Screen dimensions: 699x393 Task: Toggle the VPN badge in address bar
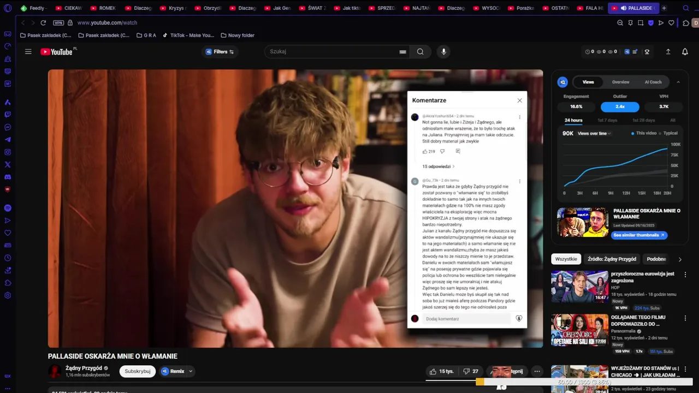click(58, 23)
